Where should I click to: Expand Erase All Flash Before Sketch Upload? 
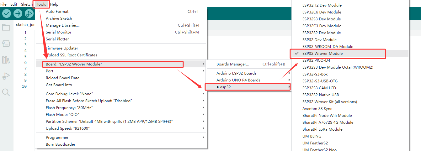click(x=121, y=101)
